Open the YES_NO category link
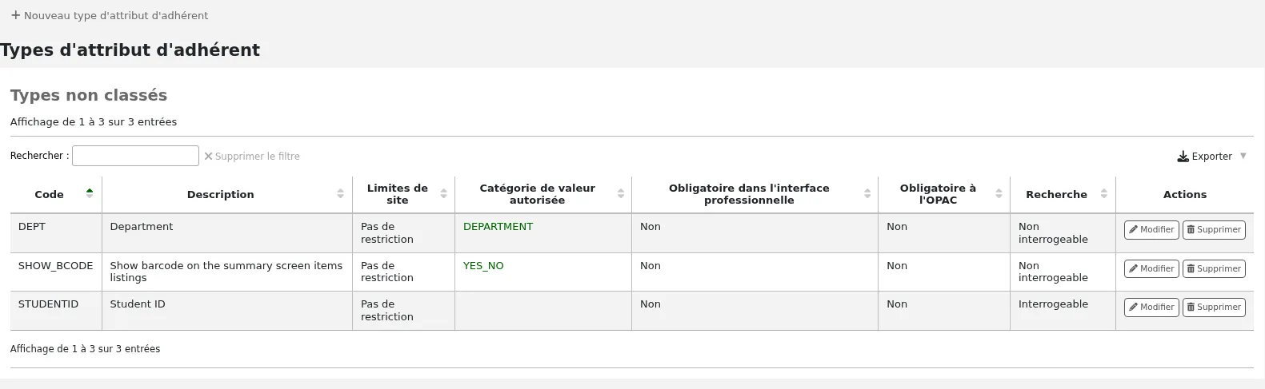The width and height of the screenshot is (1265, 389). [x=483, y=266]
